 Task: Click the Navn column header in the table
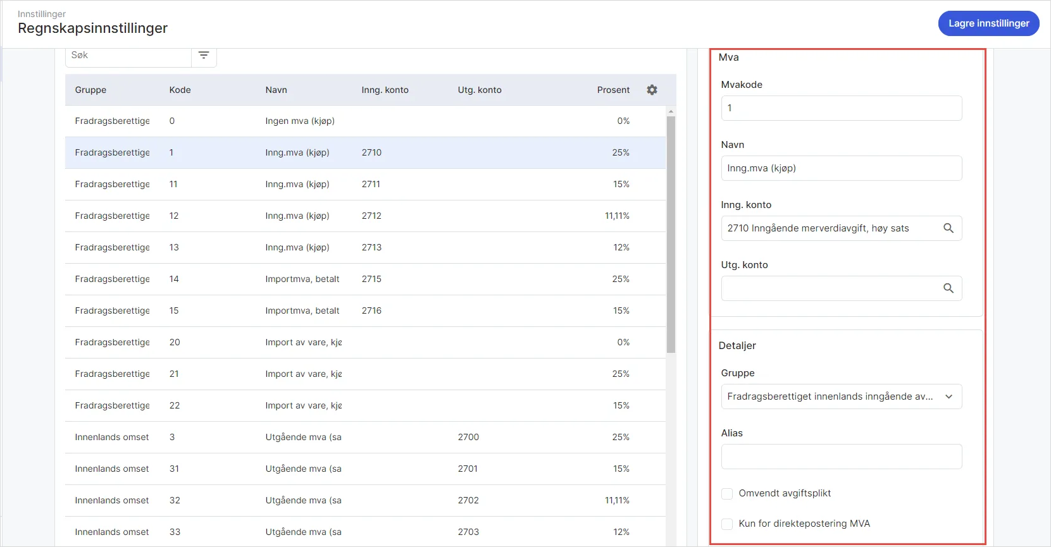(x=277, y=90)
